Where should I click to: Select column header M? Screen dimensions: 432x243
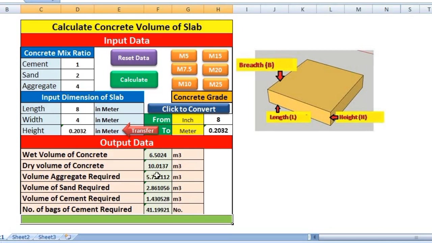(358, 9)
